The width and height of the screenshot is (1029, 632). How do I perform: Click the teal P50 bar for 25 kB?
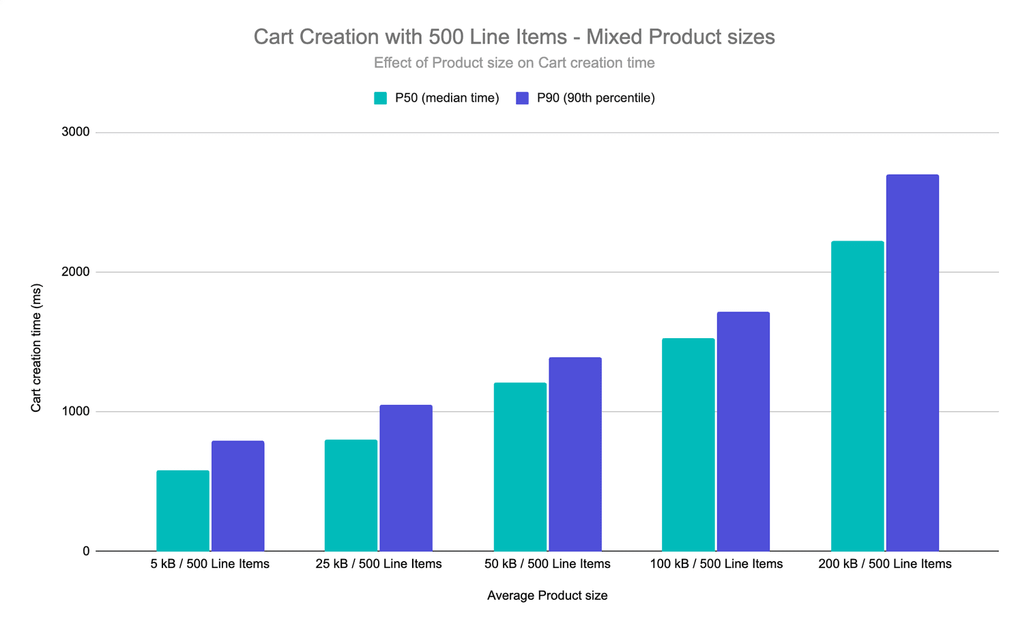click(351, 495)
